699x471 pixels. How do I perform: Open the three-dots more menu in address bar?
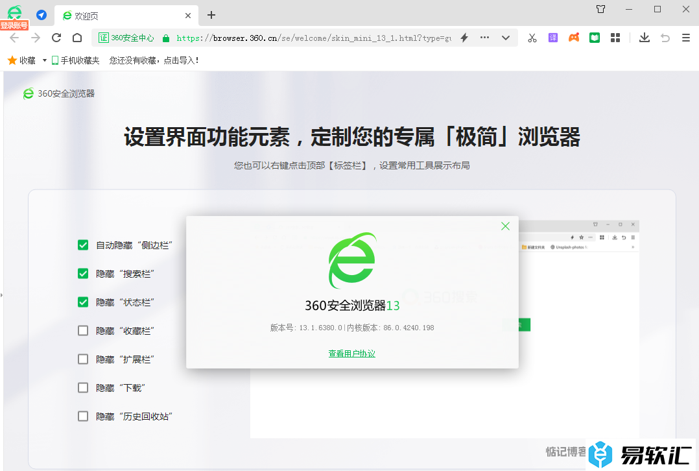pyautogui.click(x=484, y=38)
